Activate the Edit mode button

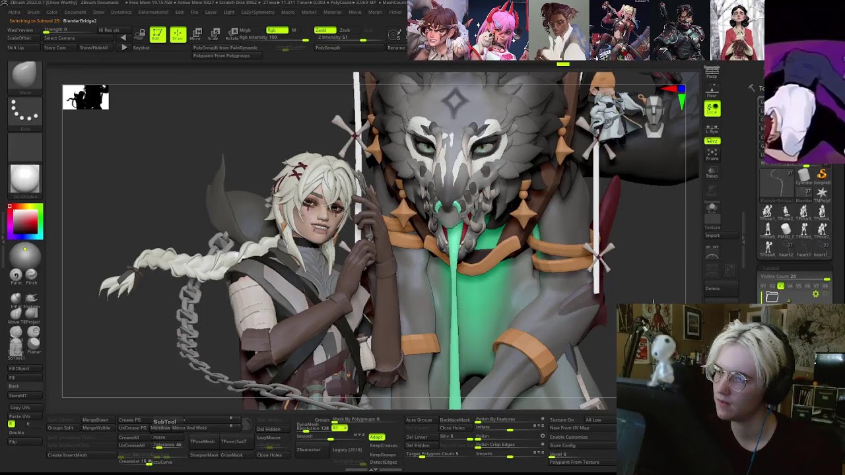[157, 35]
